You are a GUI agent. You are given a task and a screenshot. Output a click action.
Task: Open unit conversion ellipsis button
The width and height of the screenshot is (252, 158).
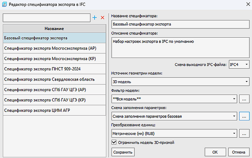point(244,134)
